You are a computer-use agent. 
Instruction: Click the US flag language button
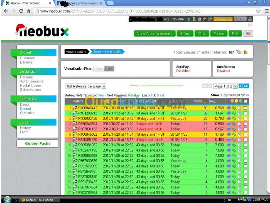248,33
